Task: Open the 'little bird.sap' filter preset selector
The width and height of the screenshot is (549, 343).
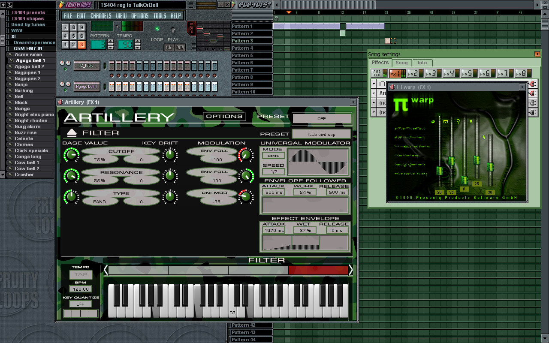Action: (322, 134)
